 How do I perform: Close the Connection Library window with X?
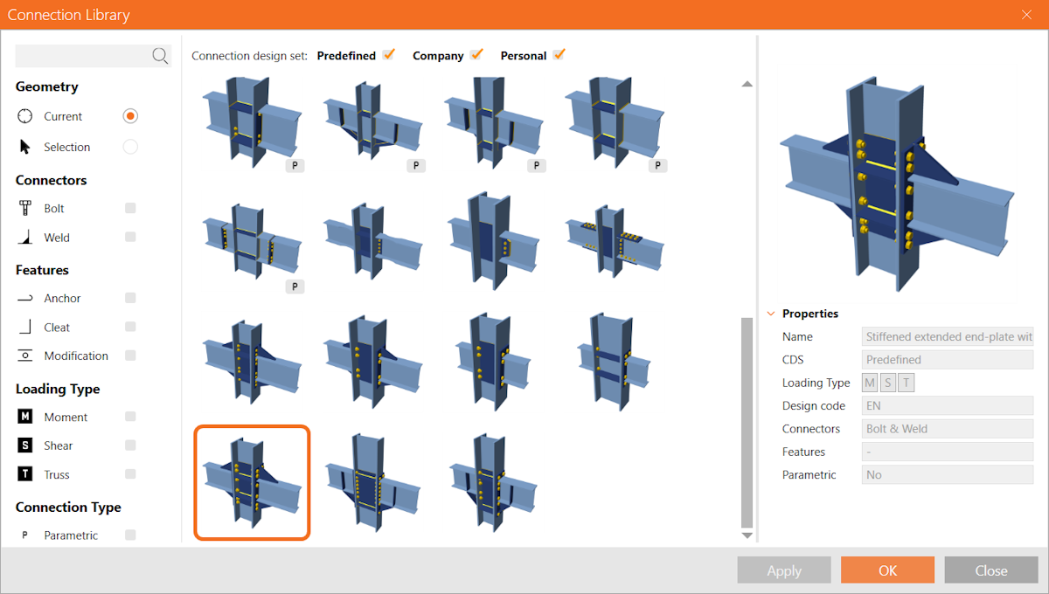coord(1027,15)
